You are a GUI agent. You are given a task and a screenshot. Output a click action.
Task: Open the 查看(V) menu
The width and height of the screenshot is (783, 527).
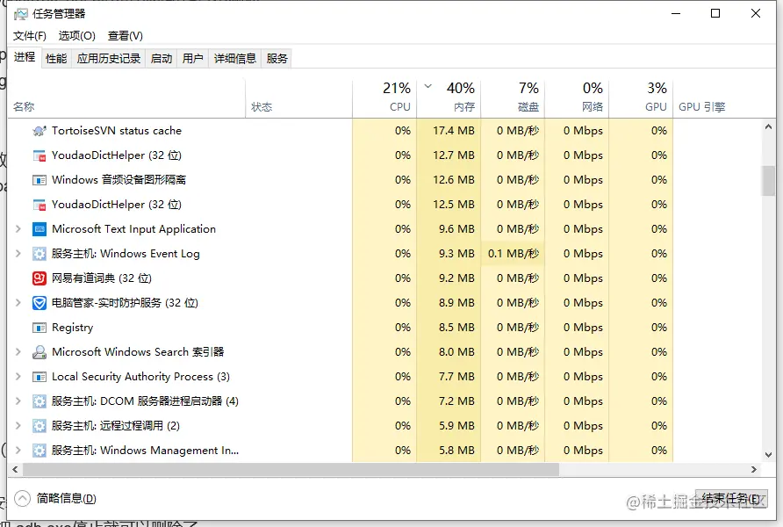[x=126, y=36]
